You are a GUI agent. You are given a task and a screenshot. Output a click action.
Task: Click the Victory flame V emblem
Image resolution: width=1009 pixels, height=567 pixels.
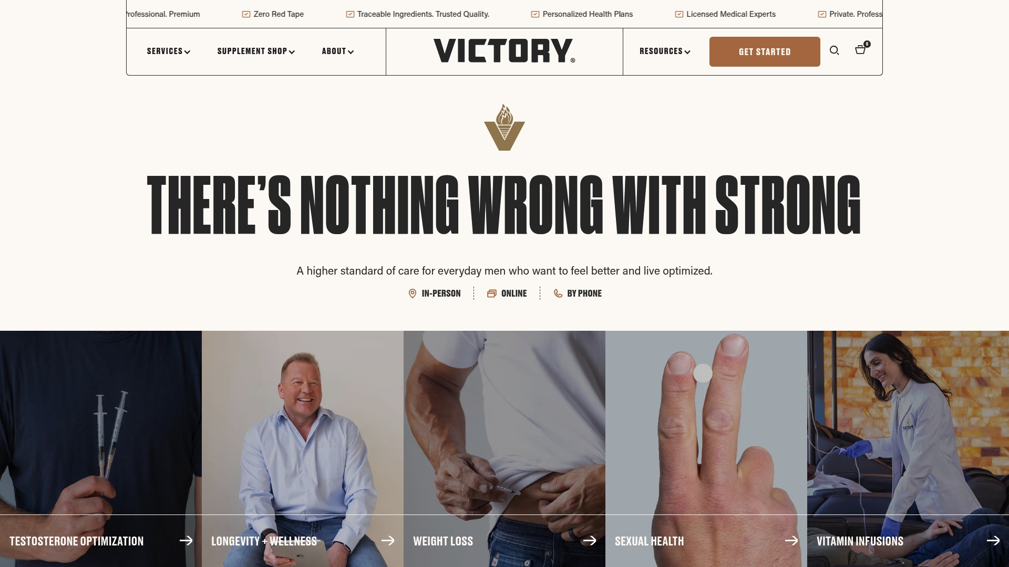pos(504,127)
